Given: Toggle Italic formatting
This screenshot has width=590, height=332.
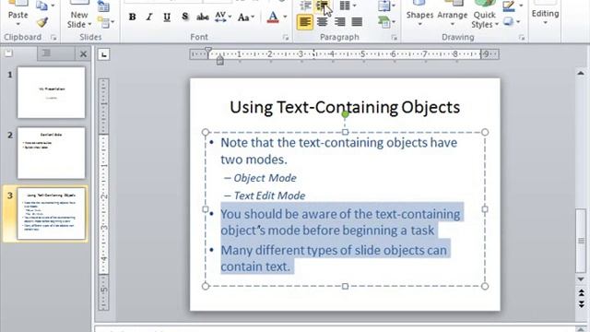Looking at the screenshot, I should [149, 17].
